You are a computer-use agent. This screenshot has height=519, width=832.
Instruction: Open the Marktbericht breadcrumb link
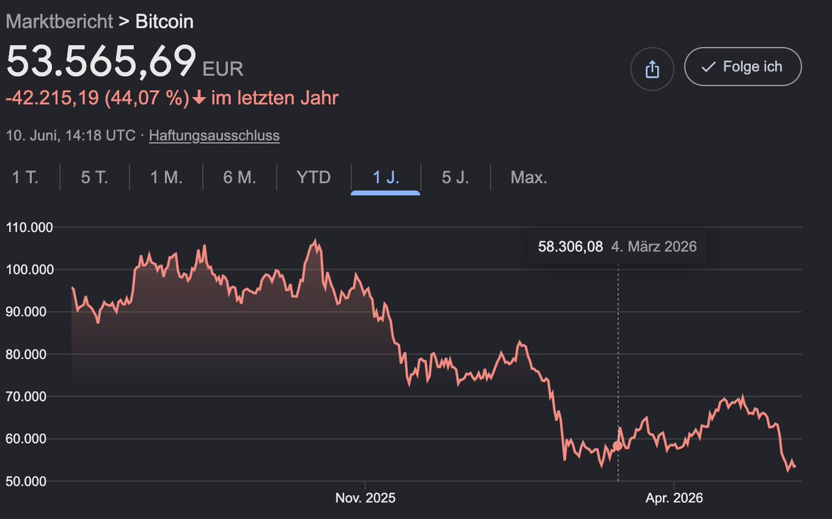pos(59,21)
